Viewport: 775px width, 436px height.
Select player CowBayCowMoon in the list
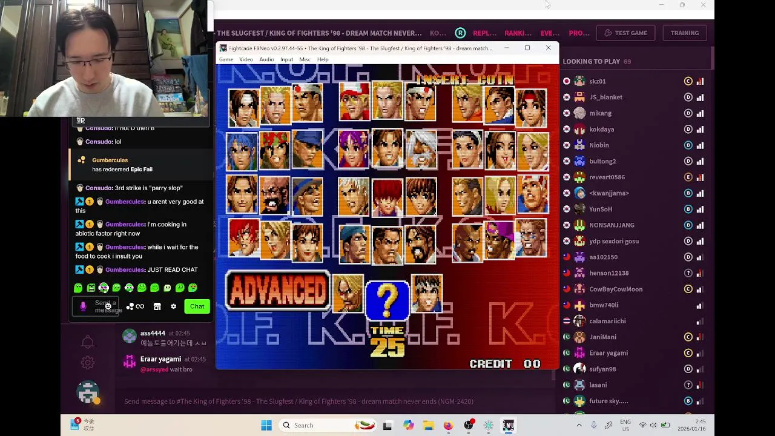coord(616,289)
